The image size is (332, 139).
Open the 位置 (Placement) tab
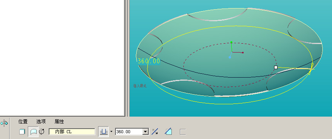(23, 122)
